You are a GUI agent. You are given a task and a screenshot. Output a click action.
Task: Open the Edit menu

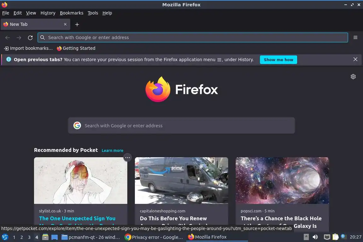[18, 13]
